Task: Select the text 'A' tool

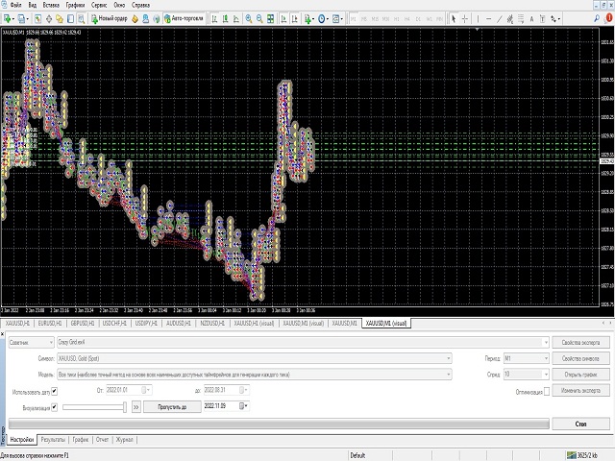Action: (531, 18)
